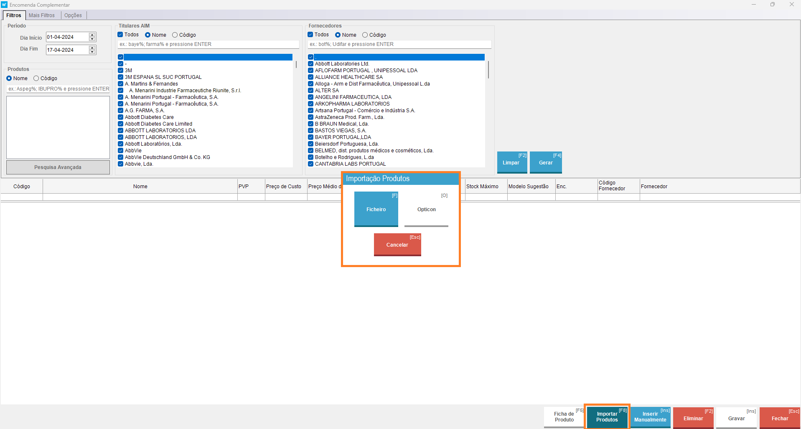Viewport: 801px width, 429px height.
Task: Increase Dia Início date with up arrow
Action: pos(92,35)
